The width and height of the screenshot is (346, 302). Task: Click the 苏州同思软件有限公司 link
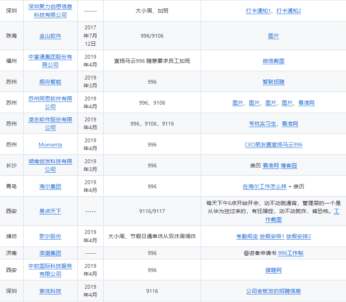coord(50,103)
